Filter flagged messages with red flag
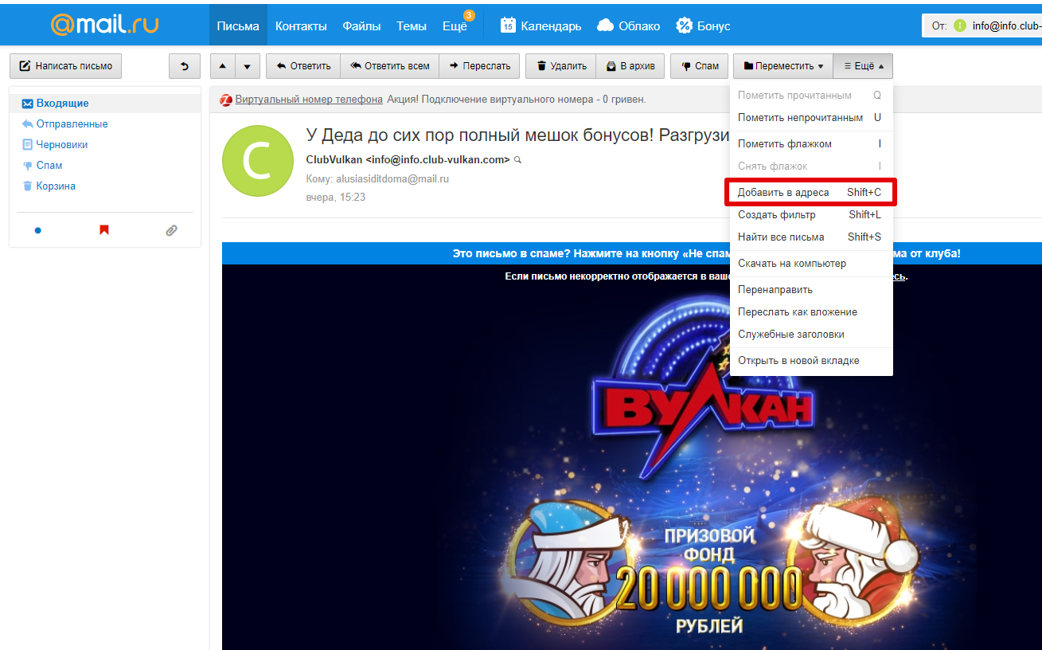The height and width of the screenshot is (650, 1042). click(103, 230)
